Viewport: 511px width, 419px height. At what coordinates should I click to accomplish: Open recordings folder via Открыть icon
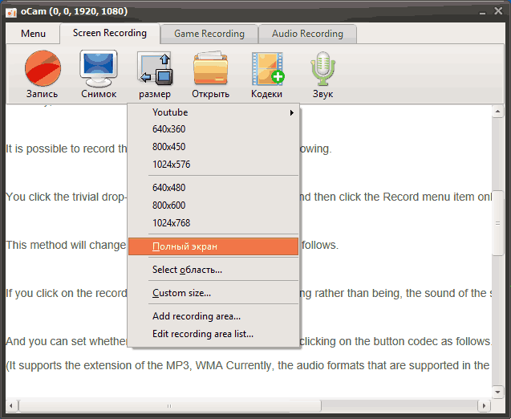(x=210, y=68)
